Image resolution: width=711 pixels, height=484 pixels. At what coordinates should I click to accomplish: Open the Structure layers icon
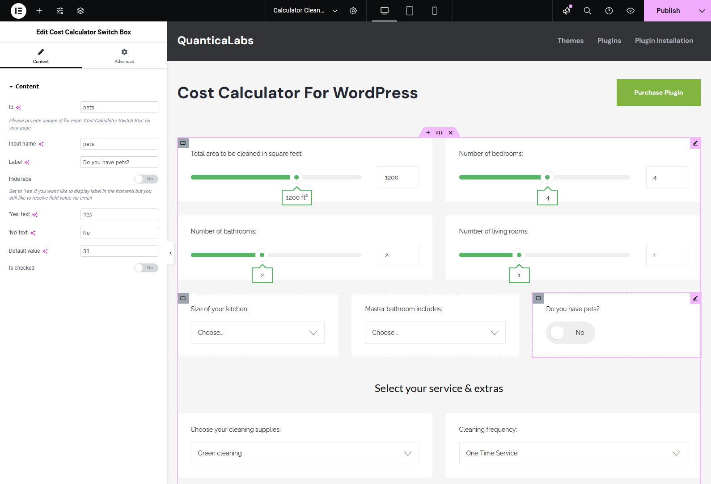80,11
